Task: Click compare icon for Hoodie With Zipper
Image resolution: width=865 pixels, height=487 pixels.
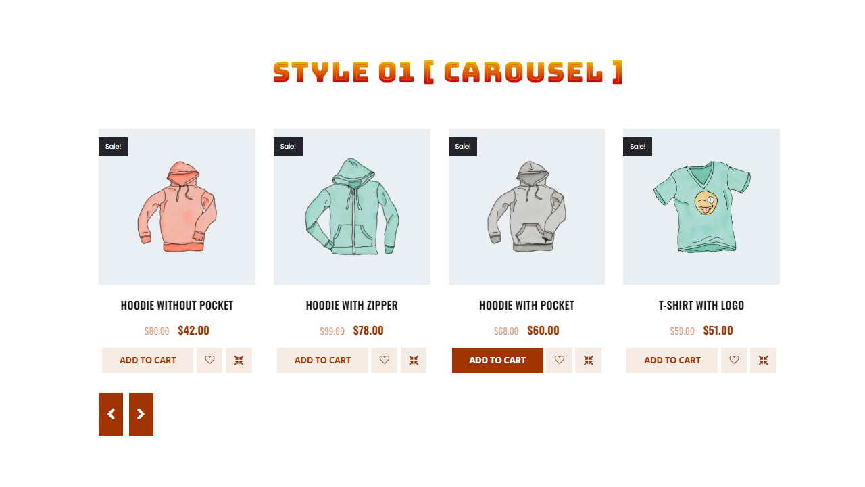Action: (414, 361)
